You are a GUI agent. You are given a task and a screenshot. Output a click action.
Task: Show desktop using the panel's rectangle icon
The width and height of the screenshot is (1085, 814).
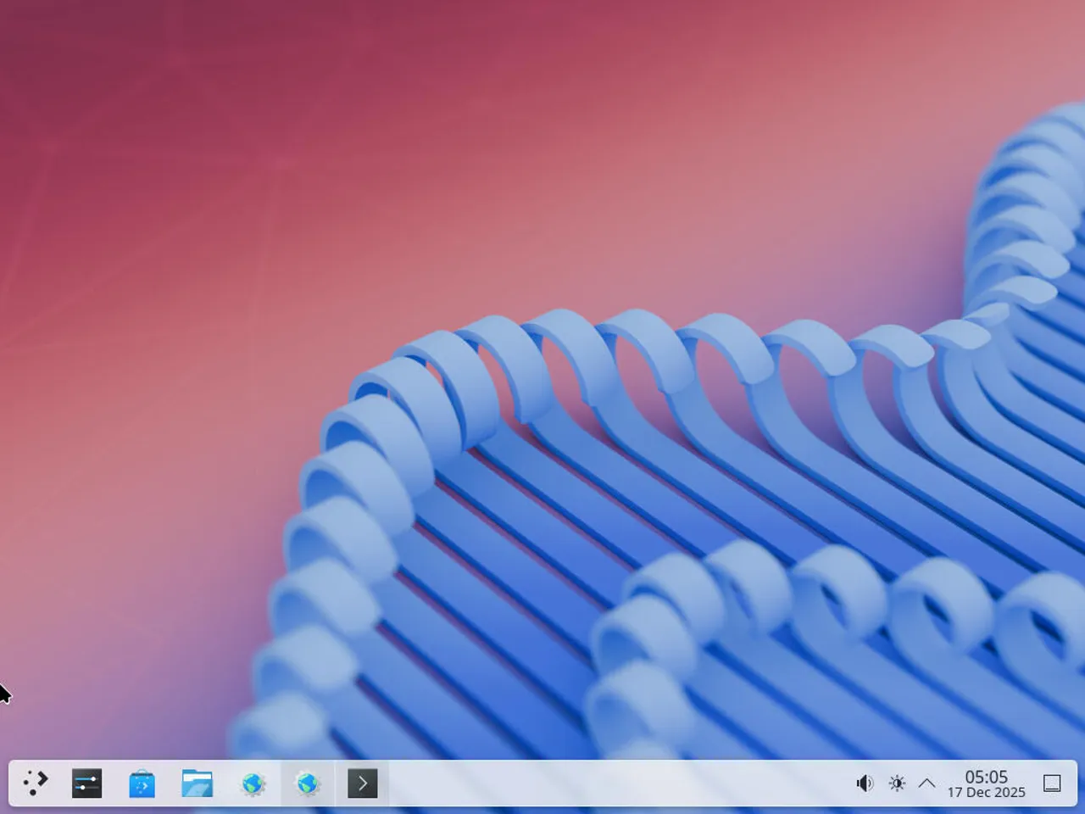1052,783
